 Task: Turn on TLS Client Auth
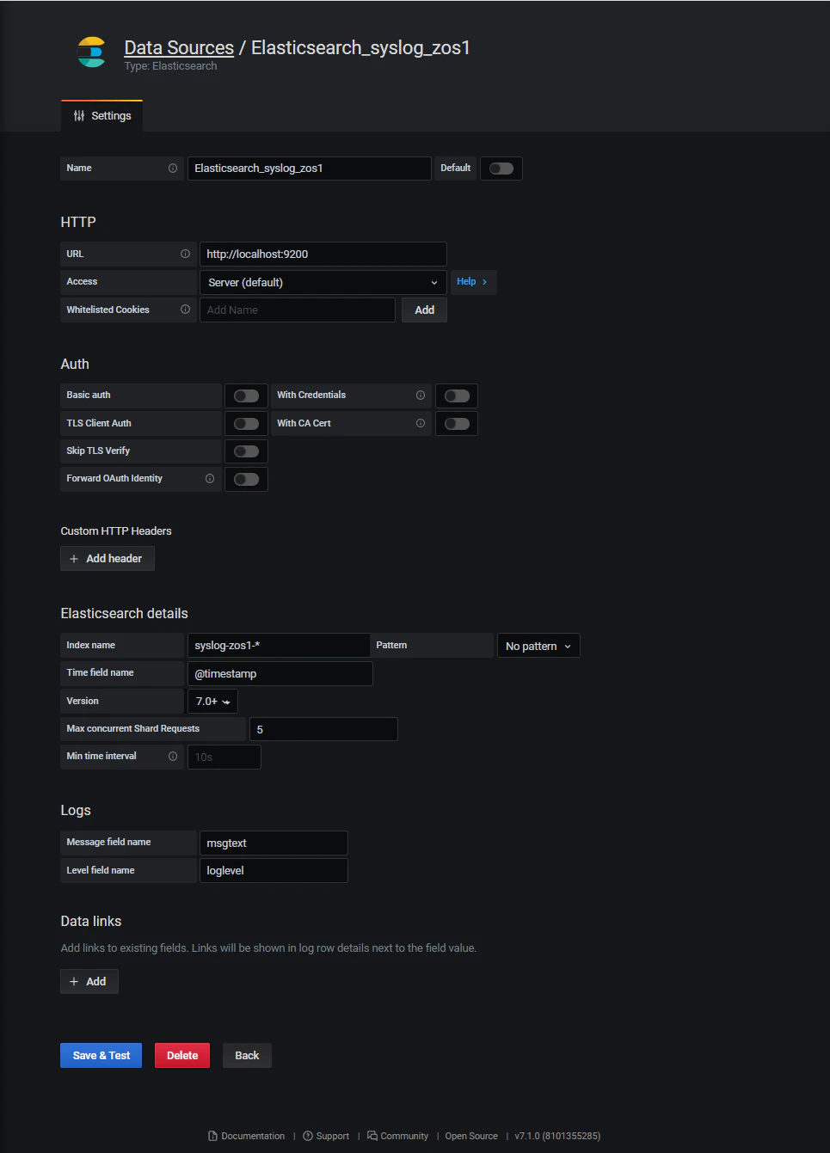[247, 424]
